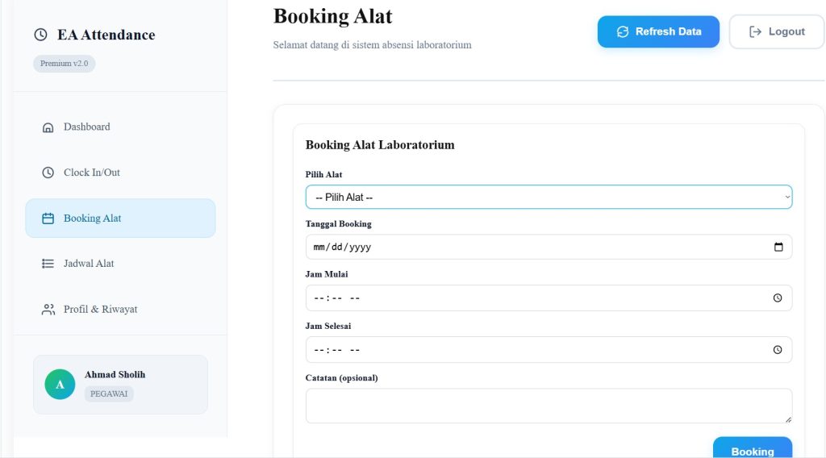Viewport: 826px width, 458px height.
Task: Open the Jam Selesai time picker icon
Action: pyautogui.click(x=778, y=349)
